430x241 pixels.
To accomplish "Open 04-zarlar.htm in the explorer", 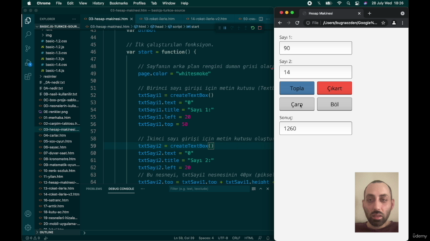I will [54, 135].
